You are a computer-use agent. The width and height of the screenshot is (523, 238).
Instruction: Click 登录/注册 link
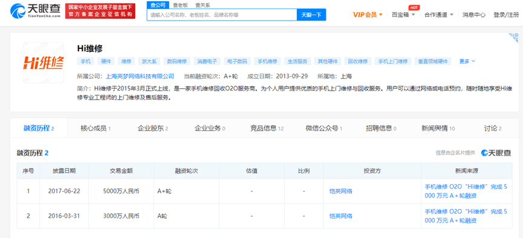[x=506, y=14]
